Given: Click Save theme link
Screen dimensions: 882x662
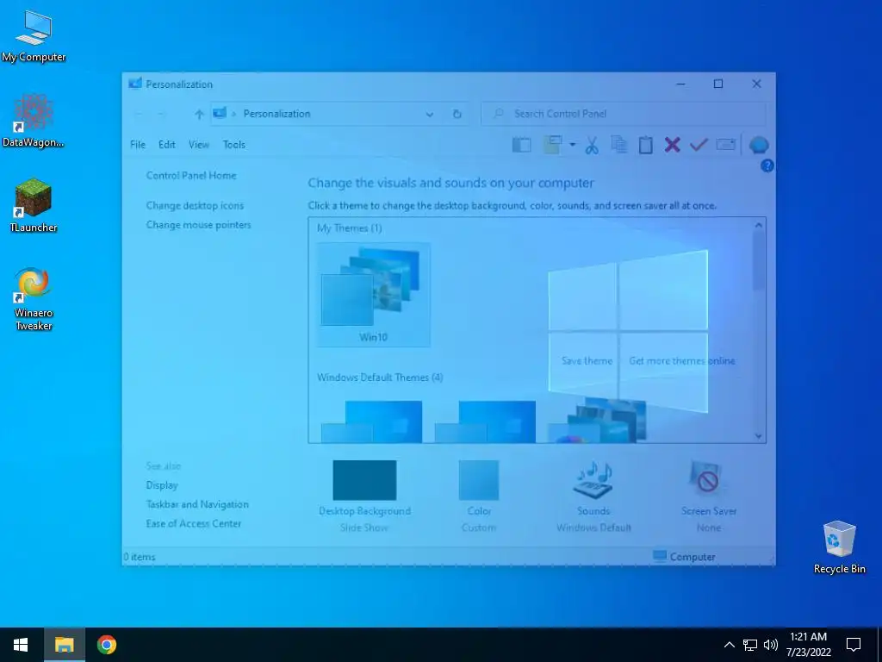Looking at the screenshot, I should (x=587, y=361).
